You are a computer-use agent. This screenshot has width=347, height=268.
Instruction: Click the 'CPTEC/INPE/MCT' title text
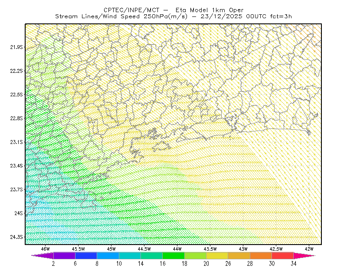point(131,10)
